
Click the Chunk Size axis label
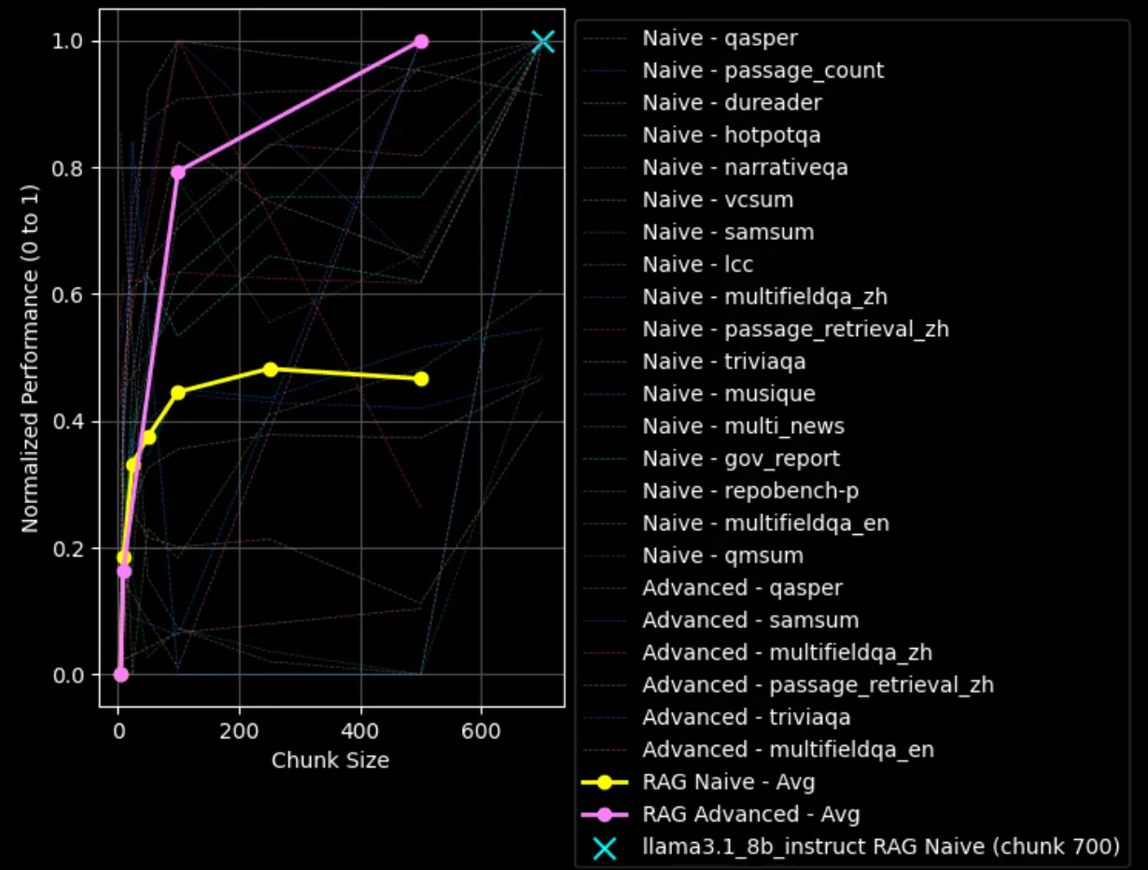click(x=330, y=761)
